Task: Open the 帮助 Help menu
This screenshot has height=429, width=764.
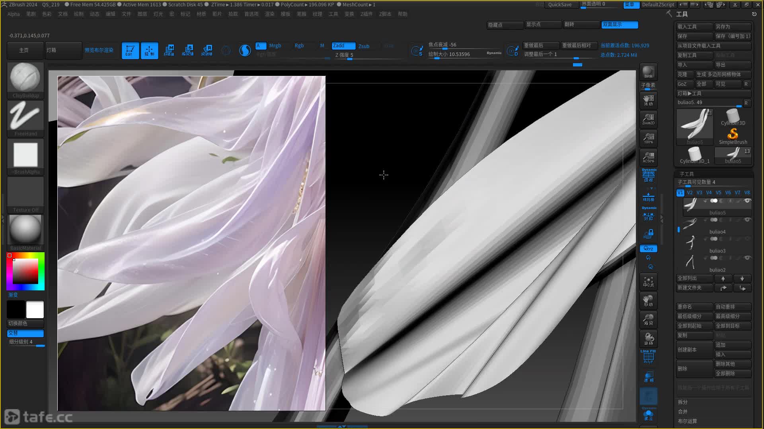Action: tap(403, 14)
